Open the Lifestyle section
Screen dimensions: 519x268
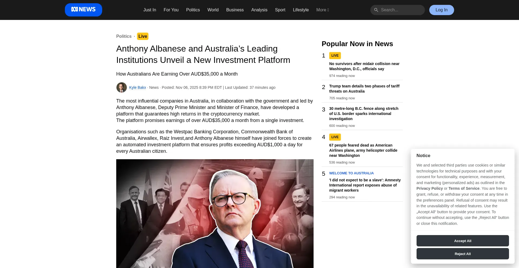[301, 10]
